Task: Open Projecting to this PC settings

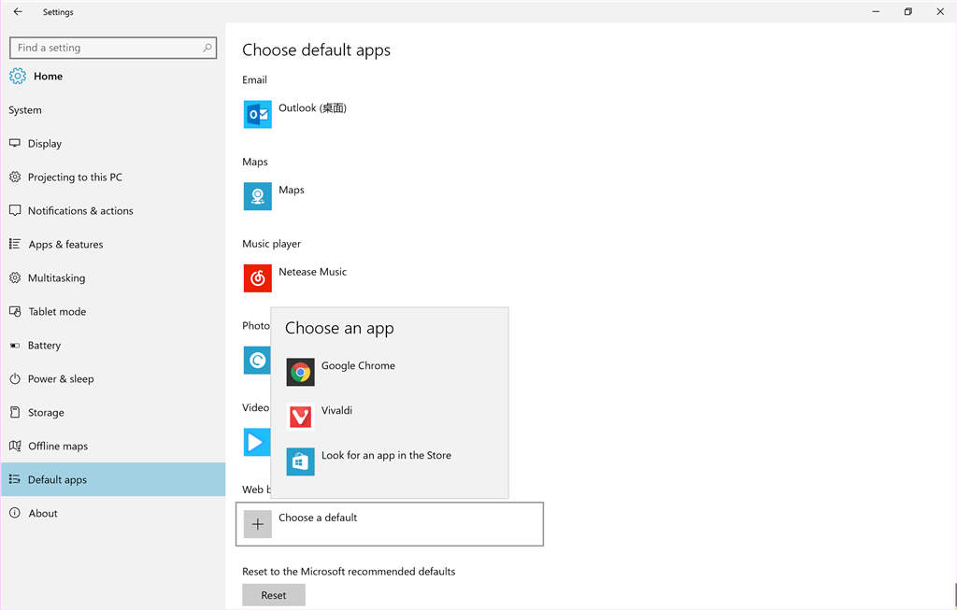Action: [x=113, y=177]
